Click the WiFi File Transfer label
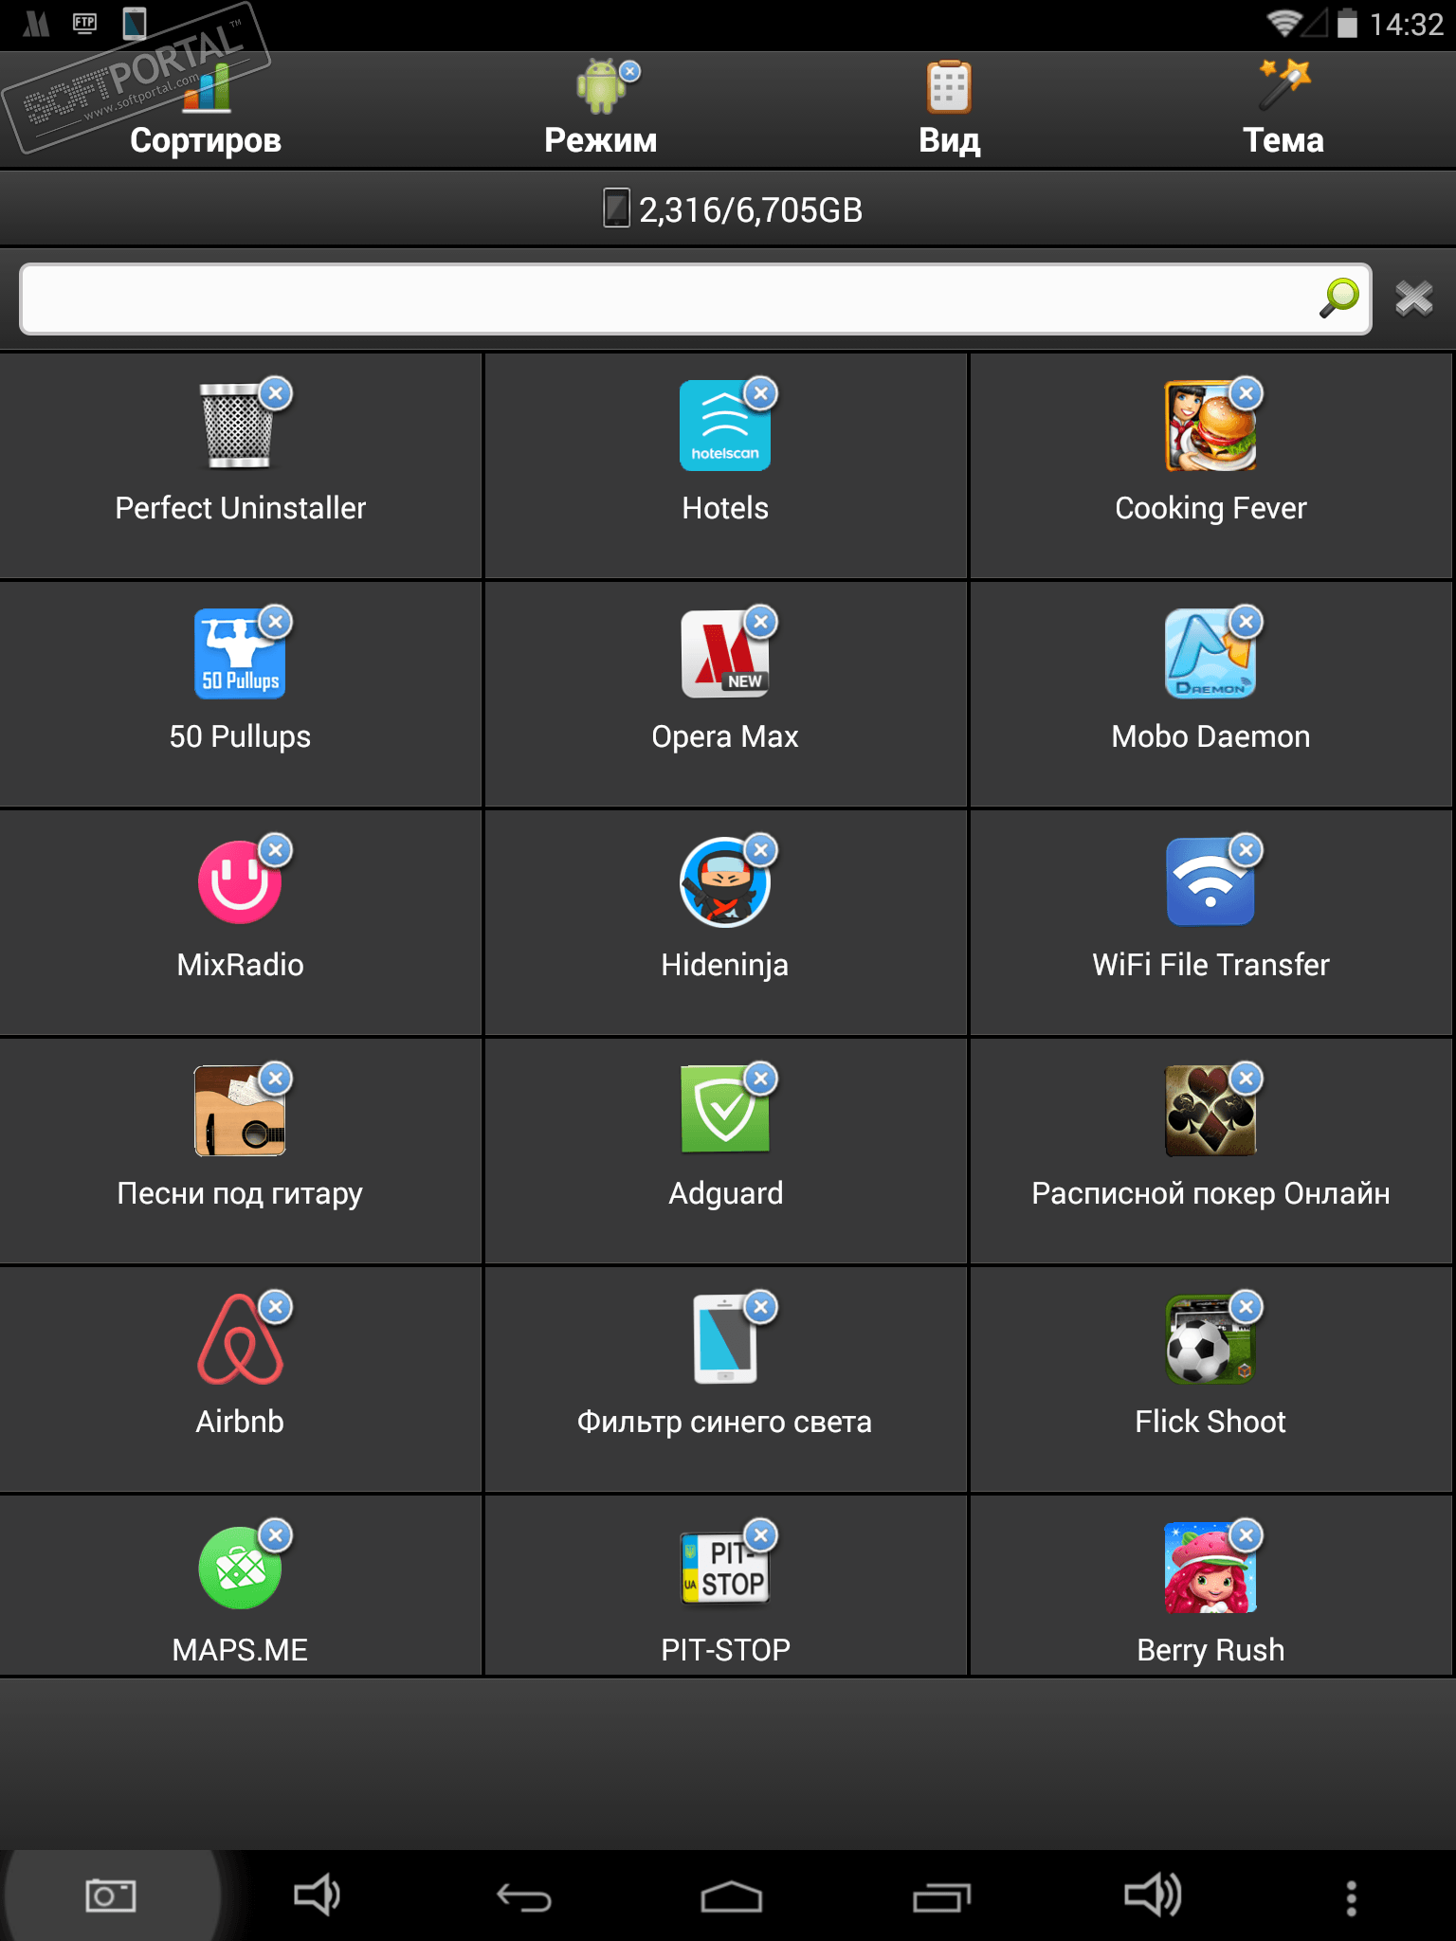The height and width of the screenshot is (1941, 1456). tap(1210, 965)
